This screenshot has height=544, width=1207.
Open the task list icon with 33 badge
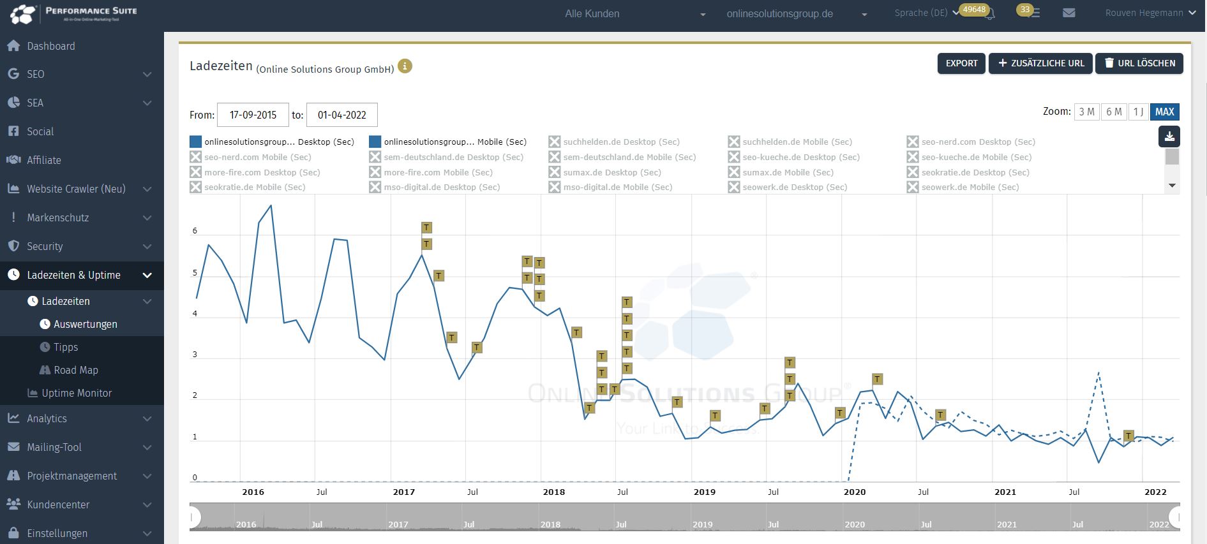pyautogui.click(x=1035, y=13)
